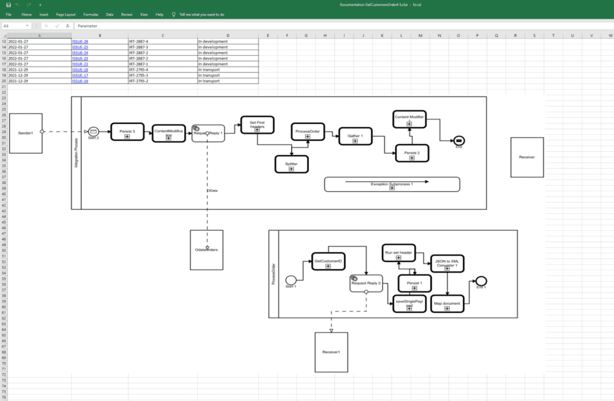Click plus marker on Run set header
The width and height of the screenshot is (614, 401).
[x=398, y=258]
